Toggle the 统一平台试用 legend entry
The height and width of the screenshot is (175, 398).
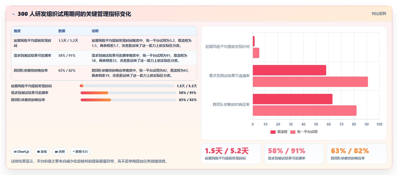tap(304, 132)
